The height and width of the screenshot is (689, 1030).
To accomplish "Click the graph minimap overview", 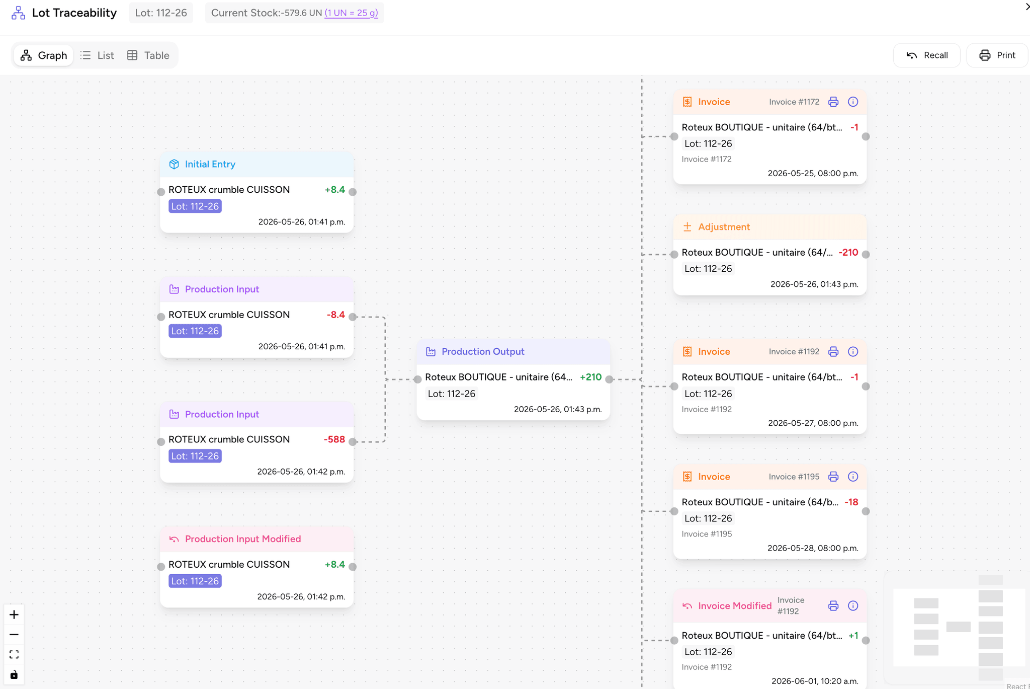I will (x=958, y=628).
